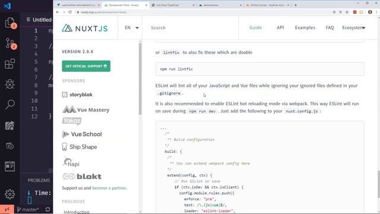This screenshot has height=214, width=380.
Task: Click nuxt.config.js inline code
Action: [x=302, y=111]
